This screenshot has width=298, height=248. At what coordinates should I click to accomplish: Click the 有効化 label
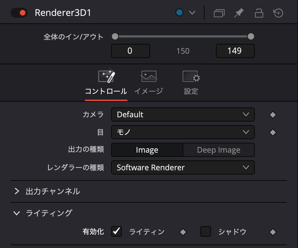coord(93,232)
